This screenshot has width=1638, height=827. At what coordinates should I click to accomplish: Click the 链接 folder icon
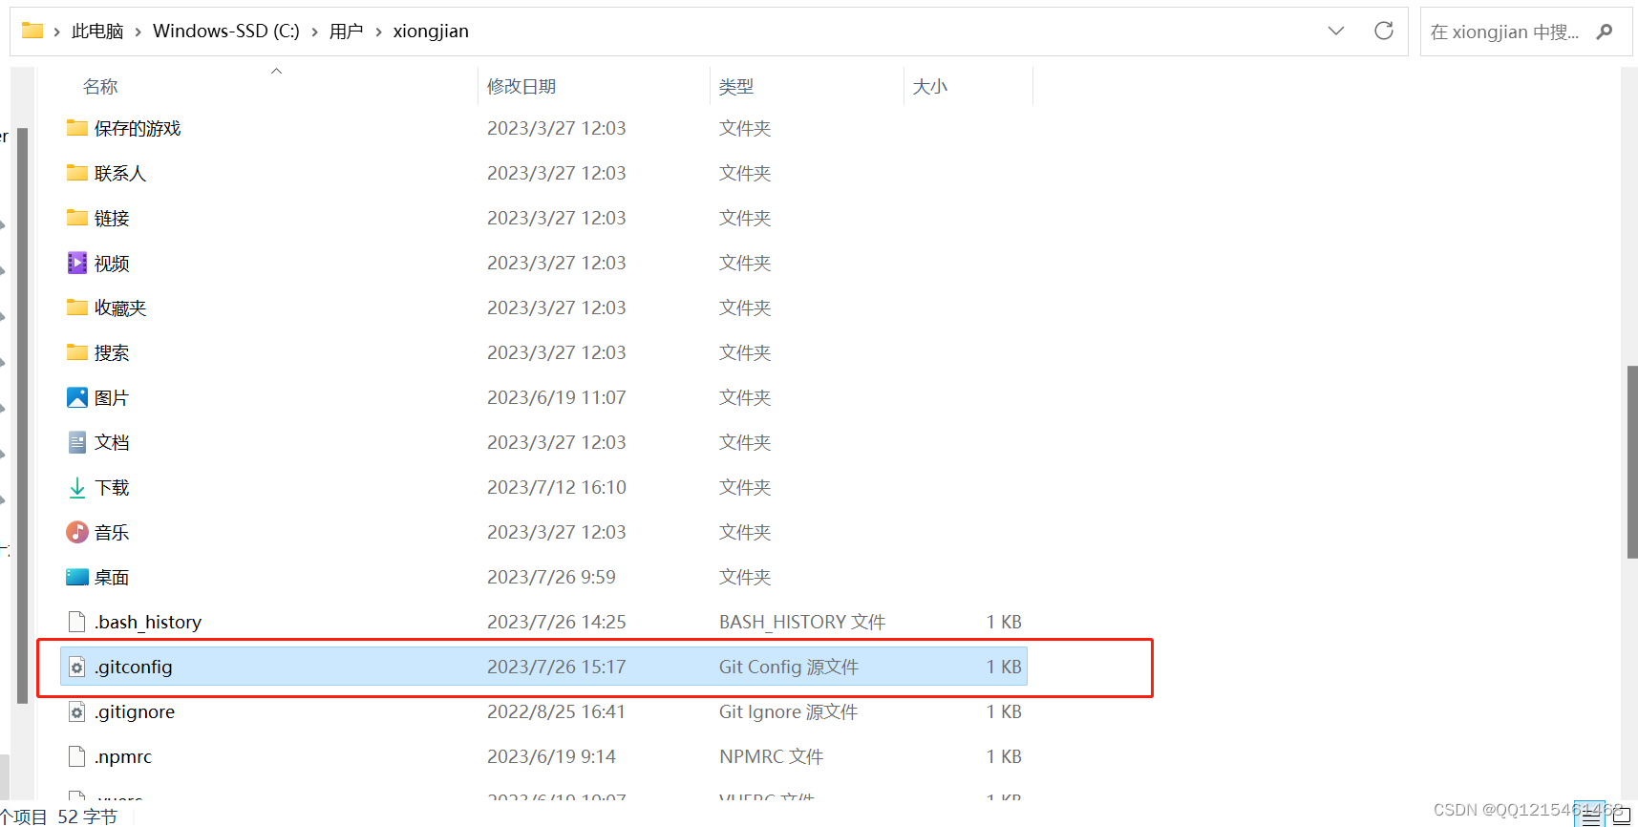77,218
